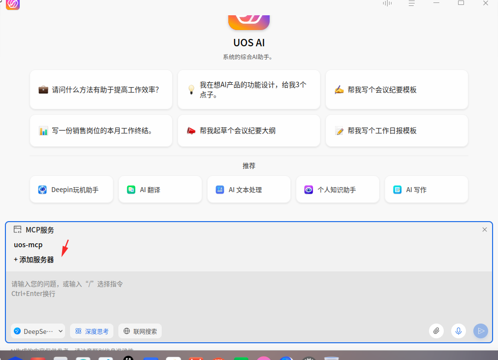The image size is (498, 360).
Task: Open the hamburger main menu
Action: coord(412,3)
